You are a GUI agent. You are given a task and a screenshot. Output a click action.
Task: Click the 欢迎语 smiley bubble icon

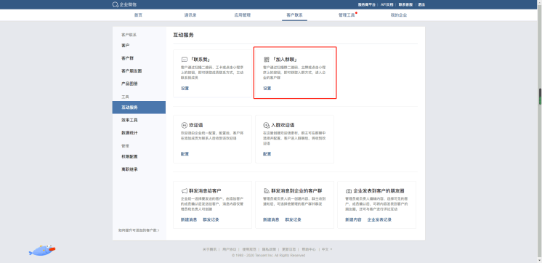click(184, 125)
